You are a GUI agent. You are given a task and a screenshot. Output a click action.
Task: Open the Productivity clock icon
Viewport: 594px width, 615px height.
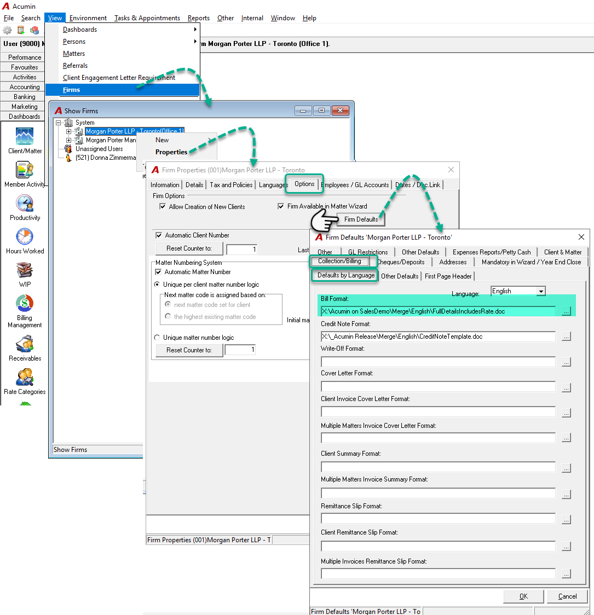[x=25, y=203]
